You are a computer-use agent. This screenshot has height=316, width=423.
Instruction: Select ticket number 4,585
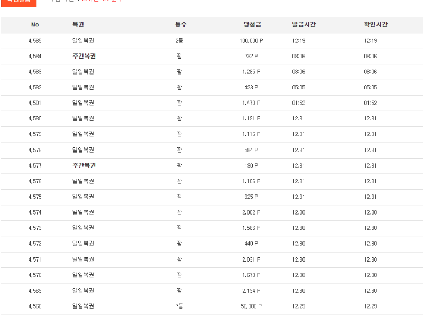click(x=35, y=41)
